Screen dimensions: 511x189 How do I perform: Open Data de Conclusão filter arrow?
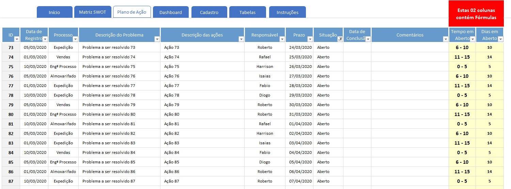click(x=368, y=39)
